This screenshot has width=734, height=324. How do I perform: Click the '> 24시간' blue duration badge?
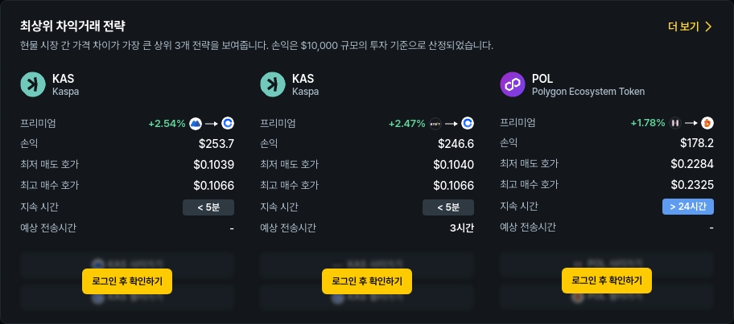688,207
